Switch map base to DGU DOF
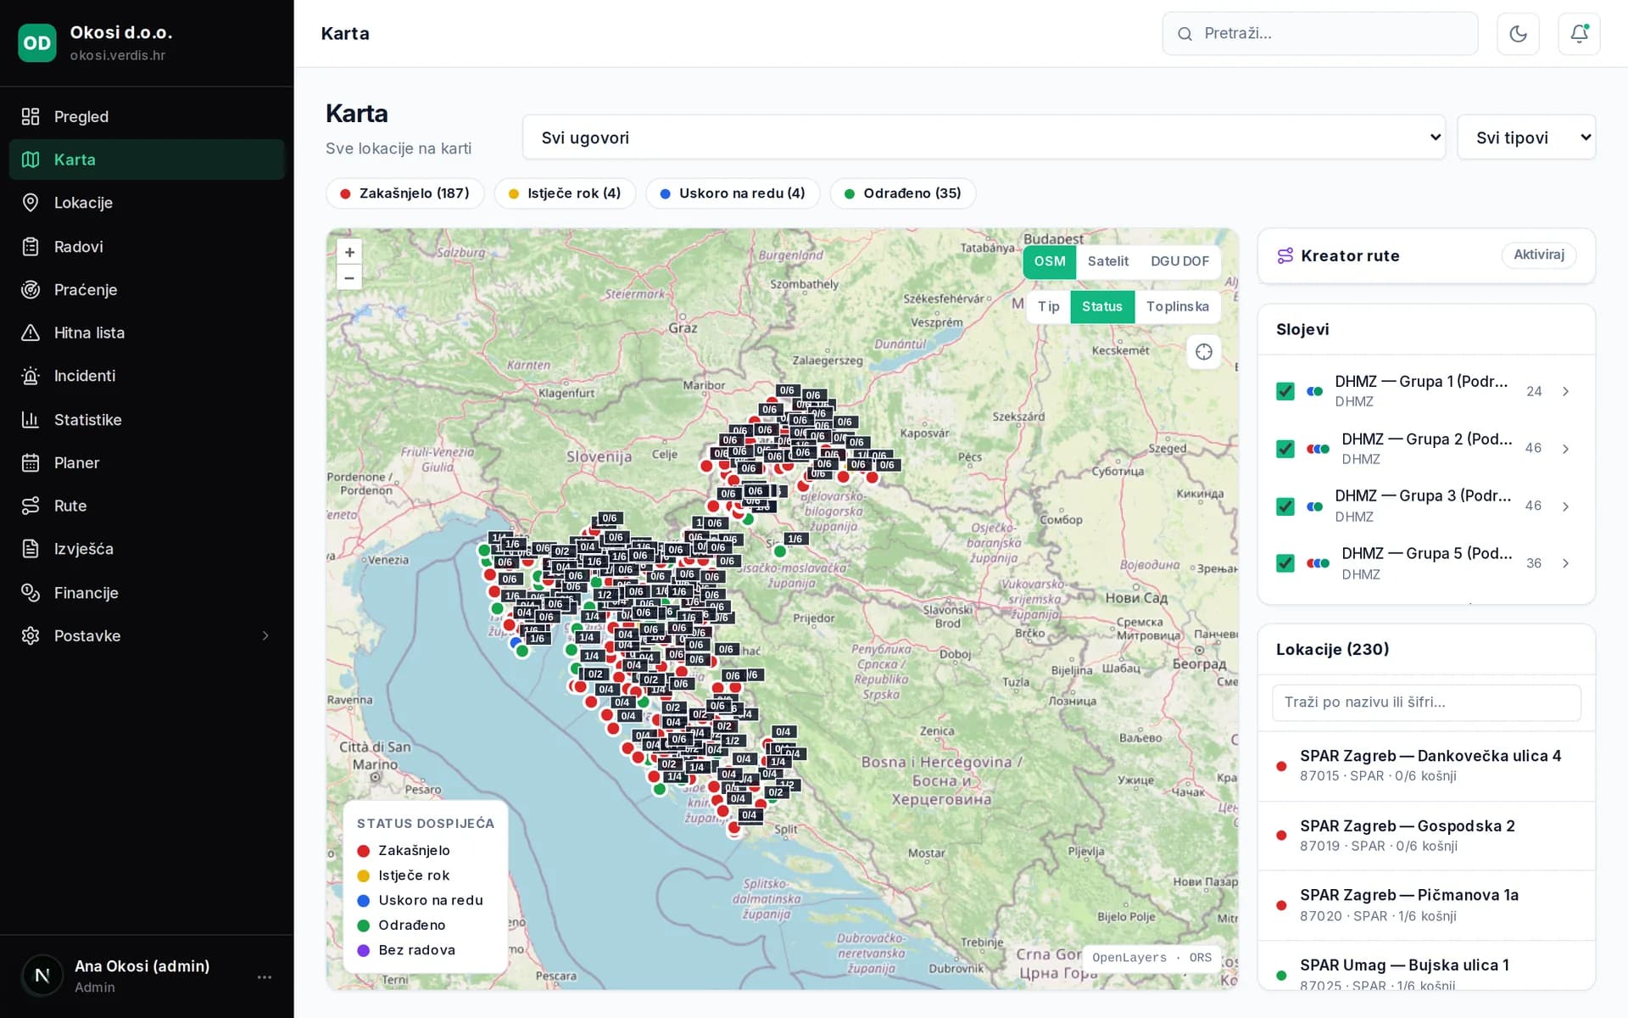Image resolution: width=1628 pixels, height=1018 pixels. coord(1179,261)
